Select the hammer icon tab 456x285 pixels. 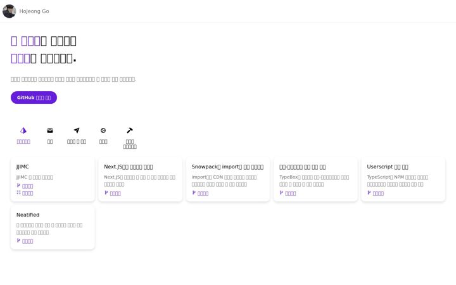click(130, 138)
